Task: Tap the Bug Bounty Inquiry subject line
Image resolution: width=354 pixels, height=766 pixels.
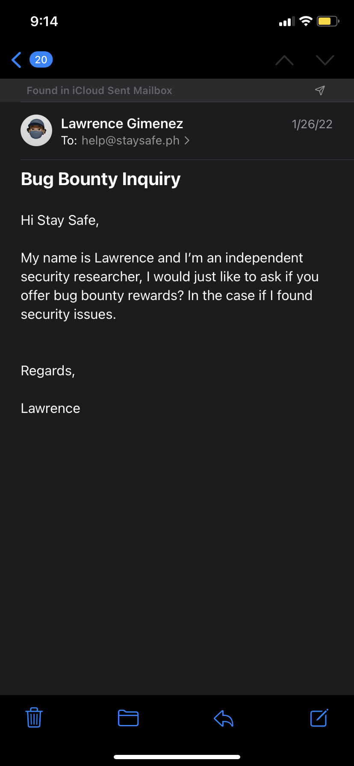Action: click(100, 179)
